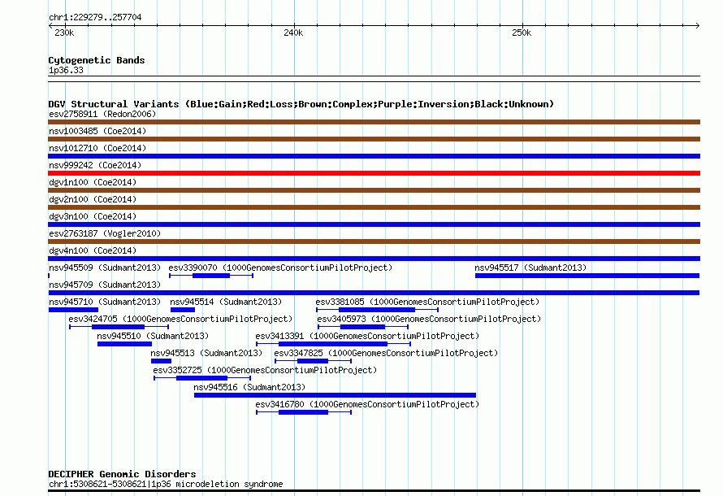Click the blue esv3390070 variant glyph
723x496 pixels.
click(211, 276)
